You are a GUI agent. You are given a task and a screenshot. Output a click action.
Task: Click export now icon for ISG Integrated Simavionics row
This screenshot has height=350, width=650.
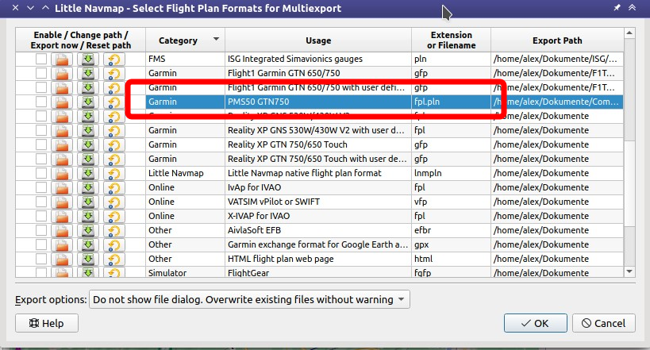pos(88,59)
